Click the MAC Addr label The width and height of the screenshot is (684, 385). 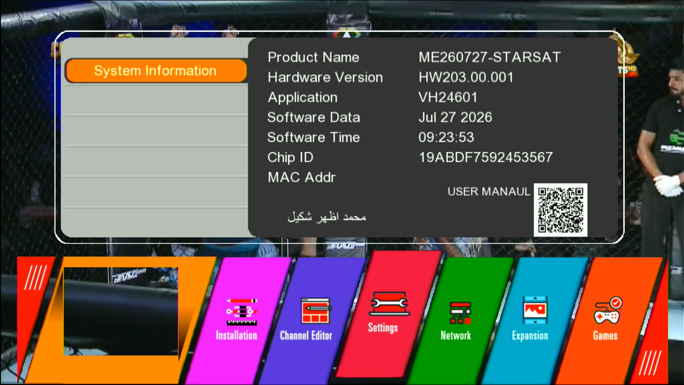pos(302,177)
